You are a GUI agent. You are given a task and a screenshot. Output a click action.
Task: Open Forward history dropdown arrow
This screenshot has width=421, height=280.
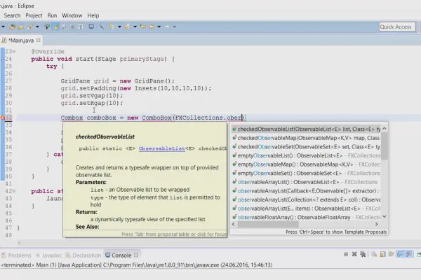pyautogui.click(x=175, y=27)
